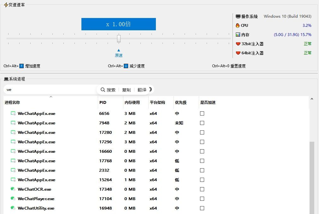This screenshot has height=214, width=319.
Task: Tick the checkbox in the PID 17768 row
Action: point(202,161)
